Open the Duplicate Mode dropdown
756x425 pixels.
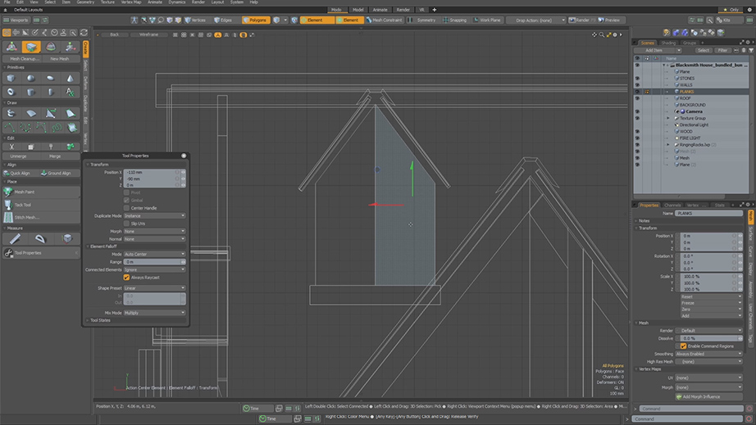point(154,215)
